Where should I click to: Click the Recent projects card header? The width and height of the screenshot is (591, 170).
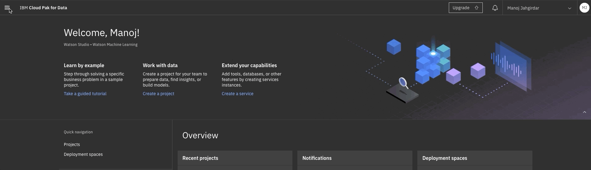pyautogui.click(x=235, y=158)
